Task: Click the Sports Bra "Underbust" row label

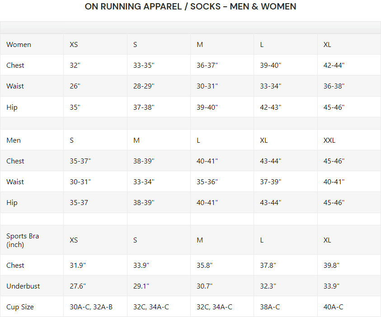Action: pos(23,286)
